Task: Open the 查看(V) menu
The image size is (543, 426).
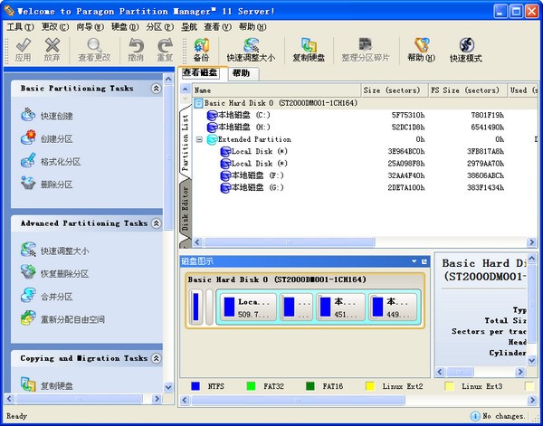Action: [x=217, y=27]
